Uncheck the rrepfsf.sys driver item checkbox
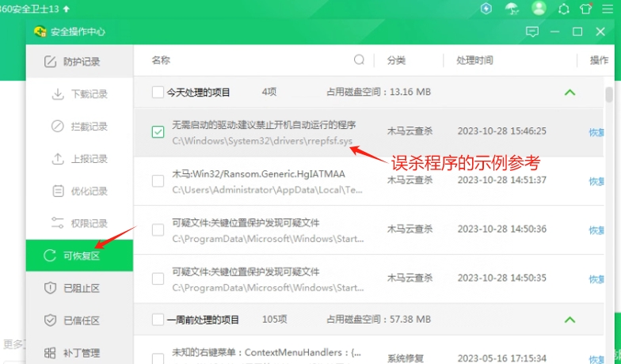 [x=158, y=131]
